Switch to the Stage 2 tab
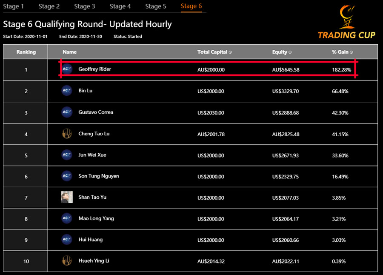 tap(49, 6)
